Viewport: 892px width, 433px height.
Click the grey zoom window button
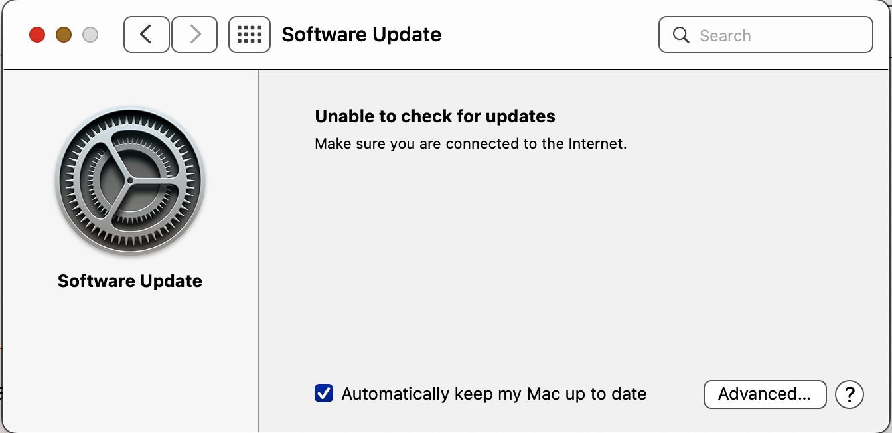pos(90,34)
